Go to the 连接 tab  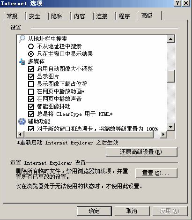104,16
